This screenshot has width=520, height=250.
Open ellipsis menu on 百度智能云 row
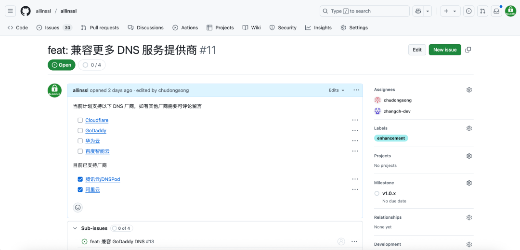click(355, 151)
